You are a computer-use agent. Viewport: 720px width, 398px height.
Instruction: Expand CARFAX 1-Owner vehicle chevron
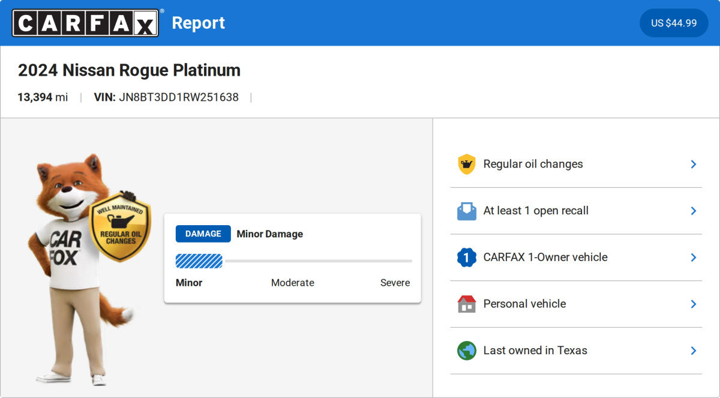tap(693, 258)
